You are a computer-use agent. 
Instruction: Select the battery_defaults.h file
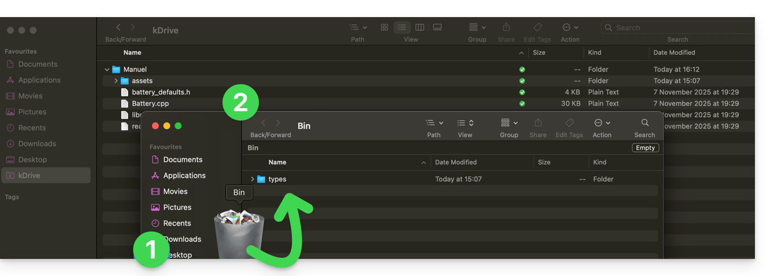coord(161,92)
